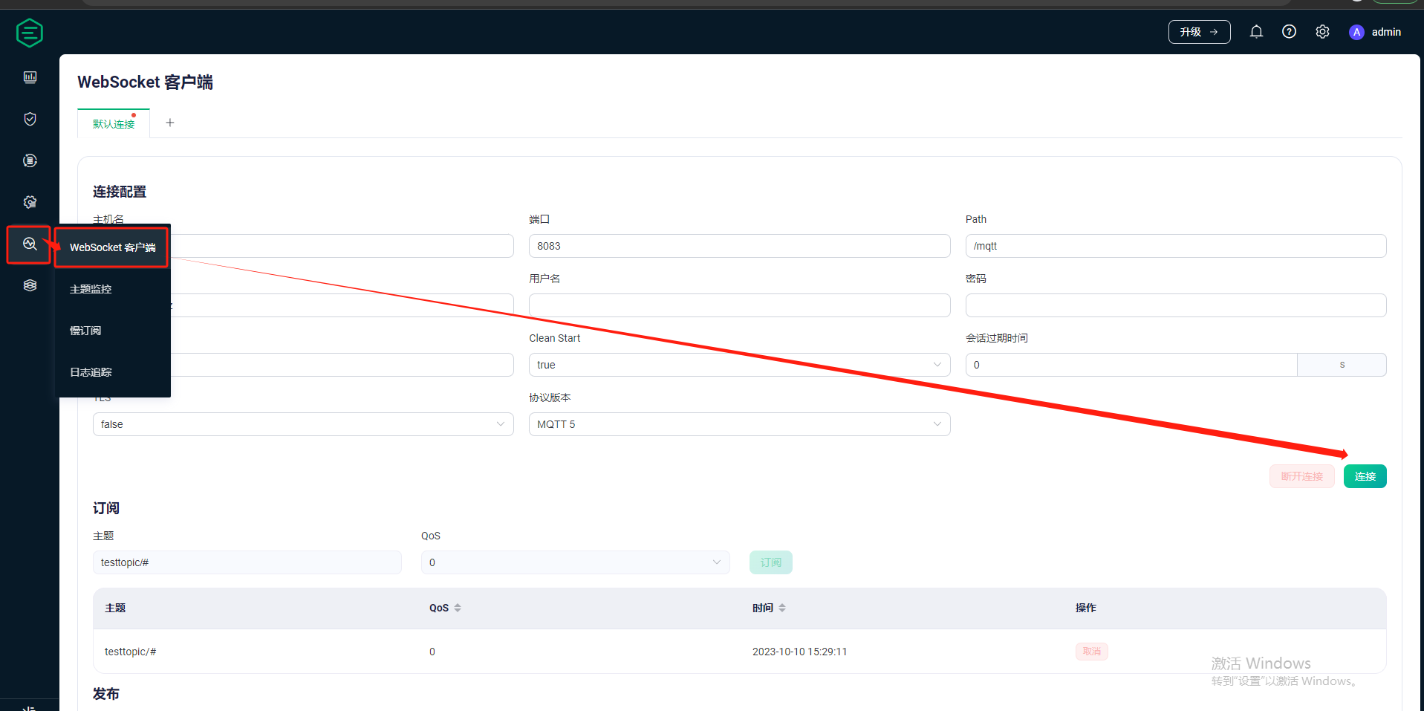Viewport: 1424px width, 711px height.
Task: Focus the 用户名 input field
Action: tap(739, 305)
